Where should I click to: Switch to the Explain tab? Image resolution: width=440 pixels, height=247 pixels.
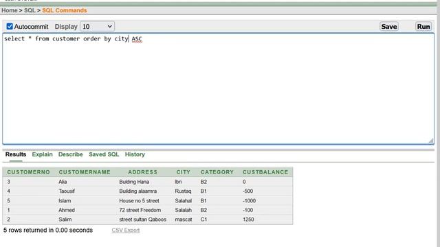click(42, 154)
